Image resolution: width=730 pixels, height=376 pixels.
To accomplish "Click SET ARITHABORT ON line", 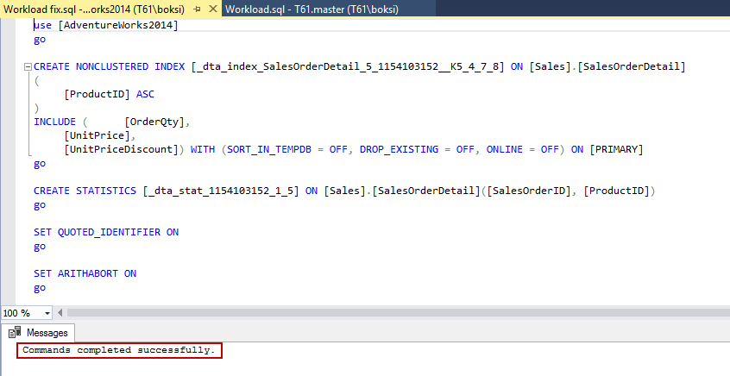I will pos(85,273).
